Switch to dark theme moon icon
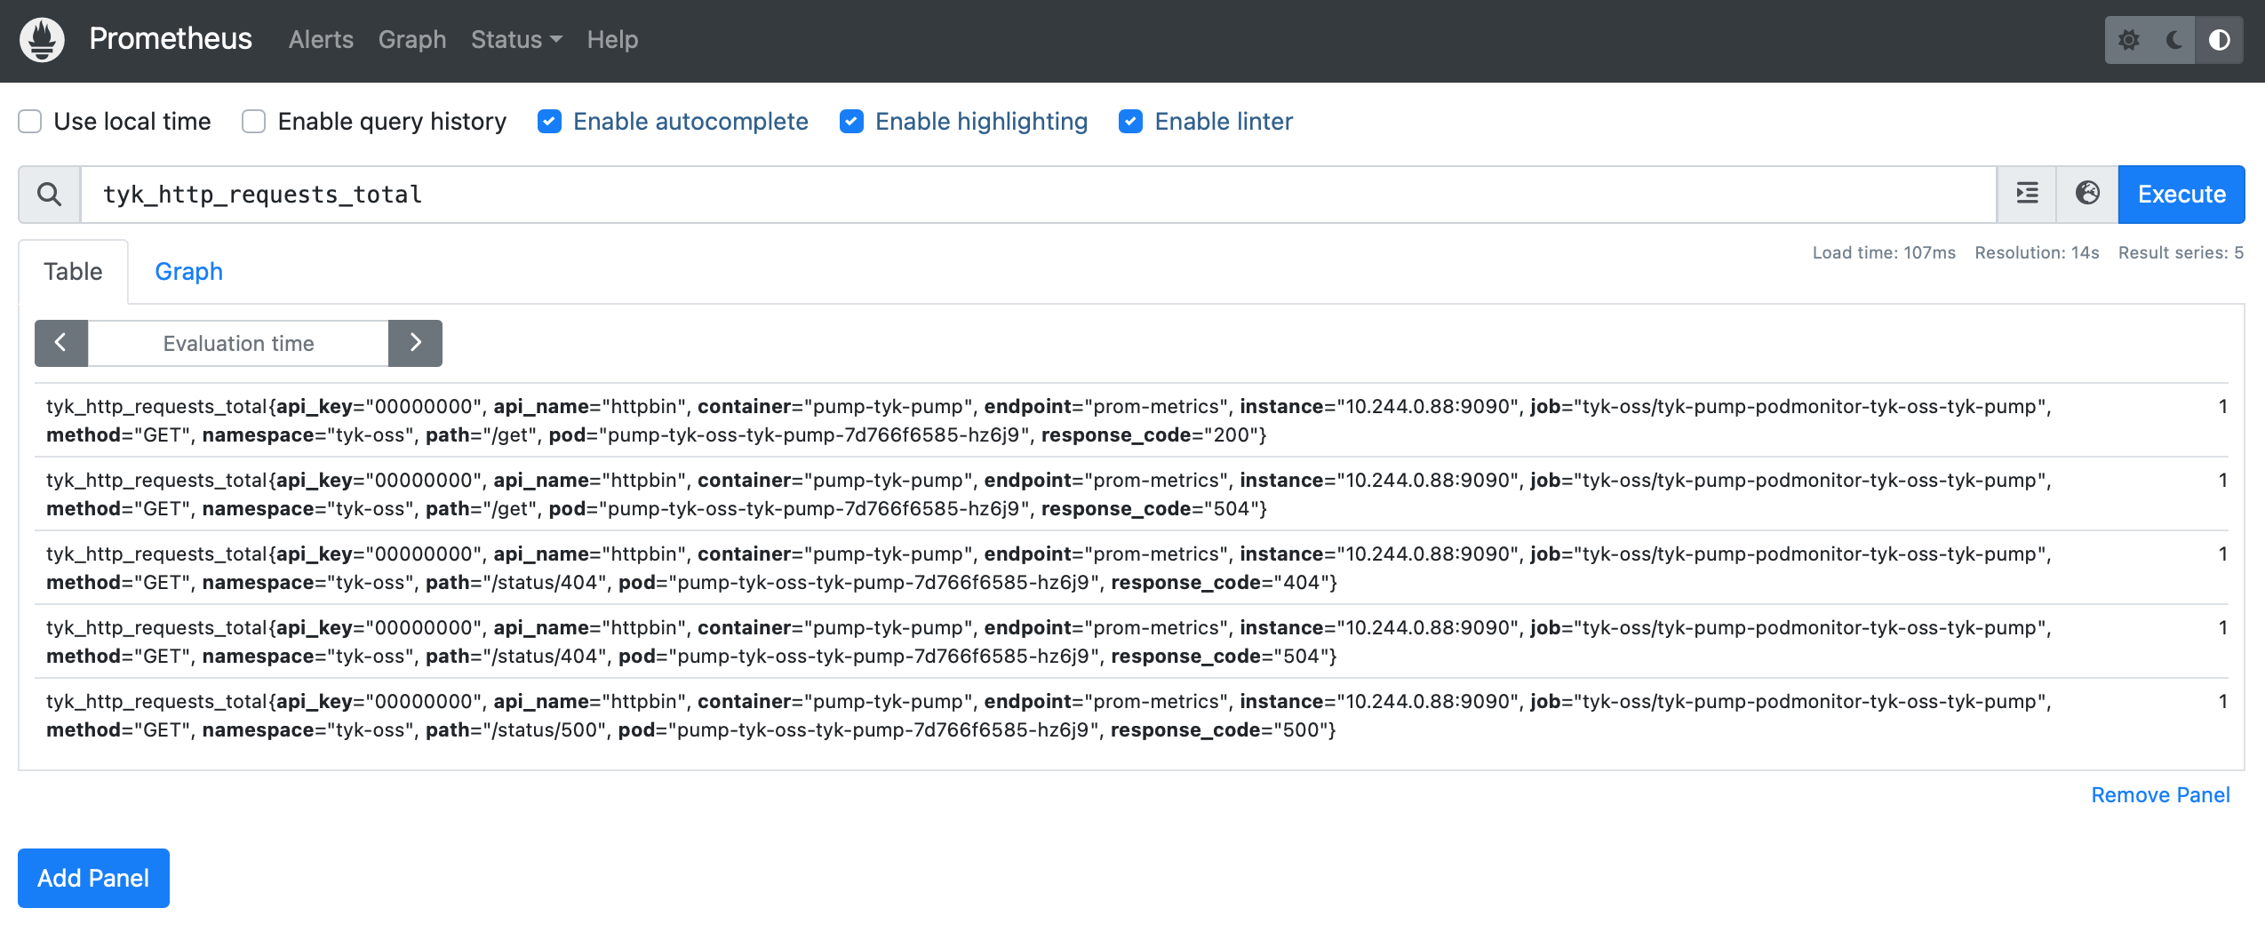 tap(2173, 40)
